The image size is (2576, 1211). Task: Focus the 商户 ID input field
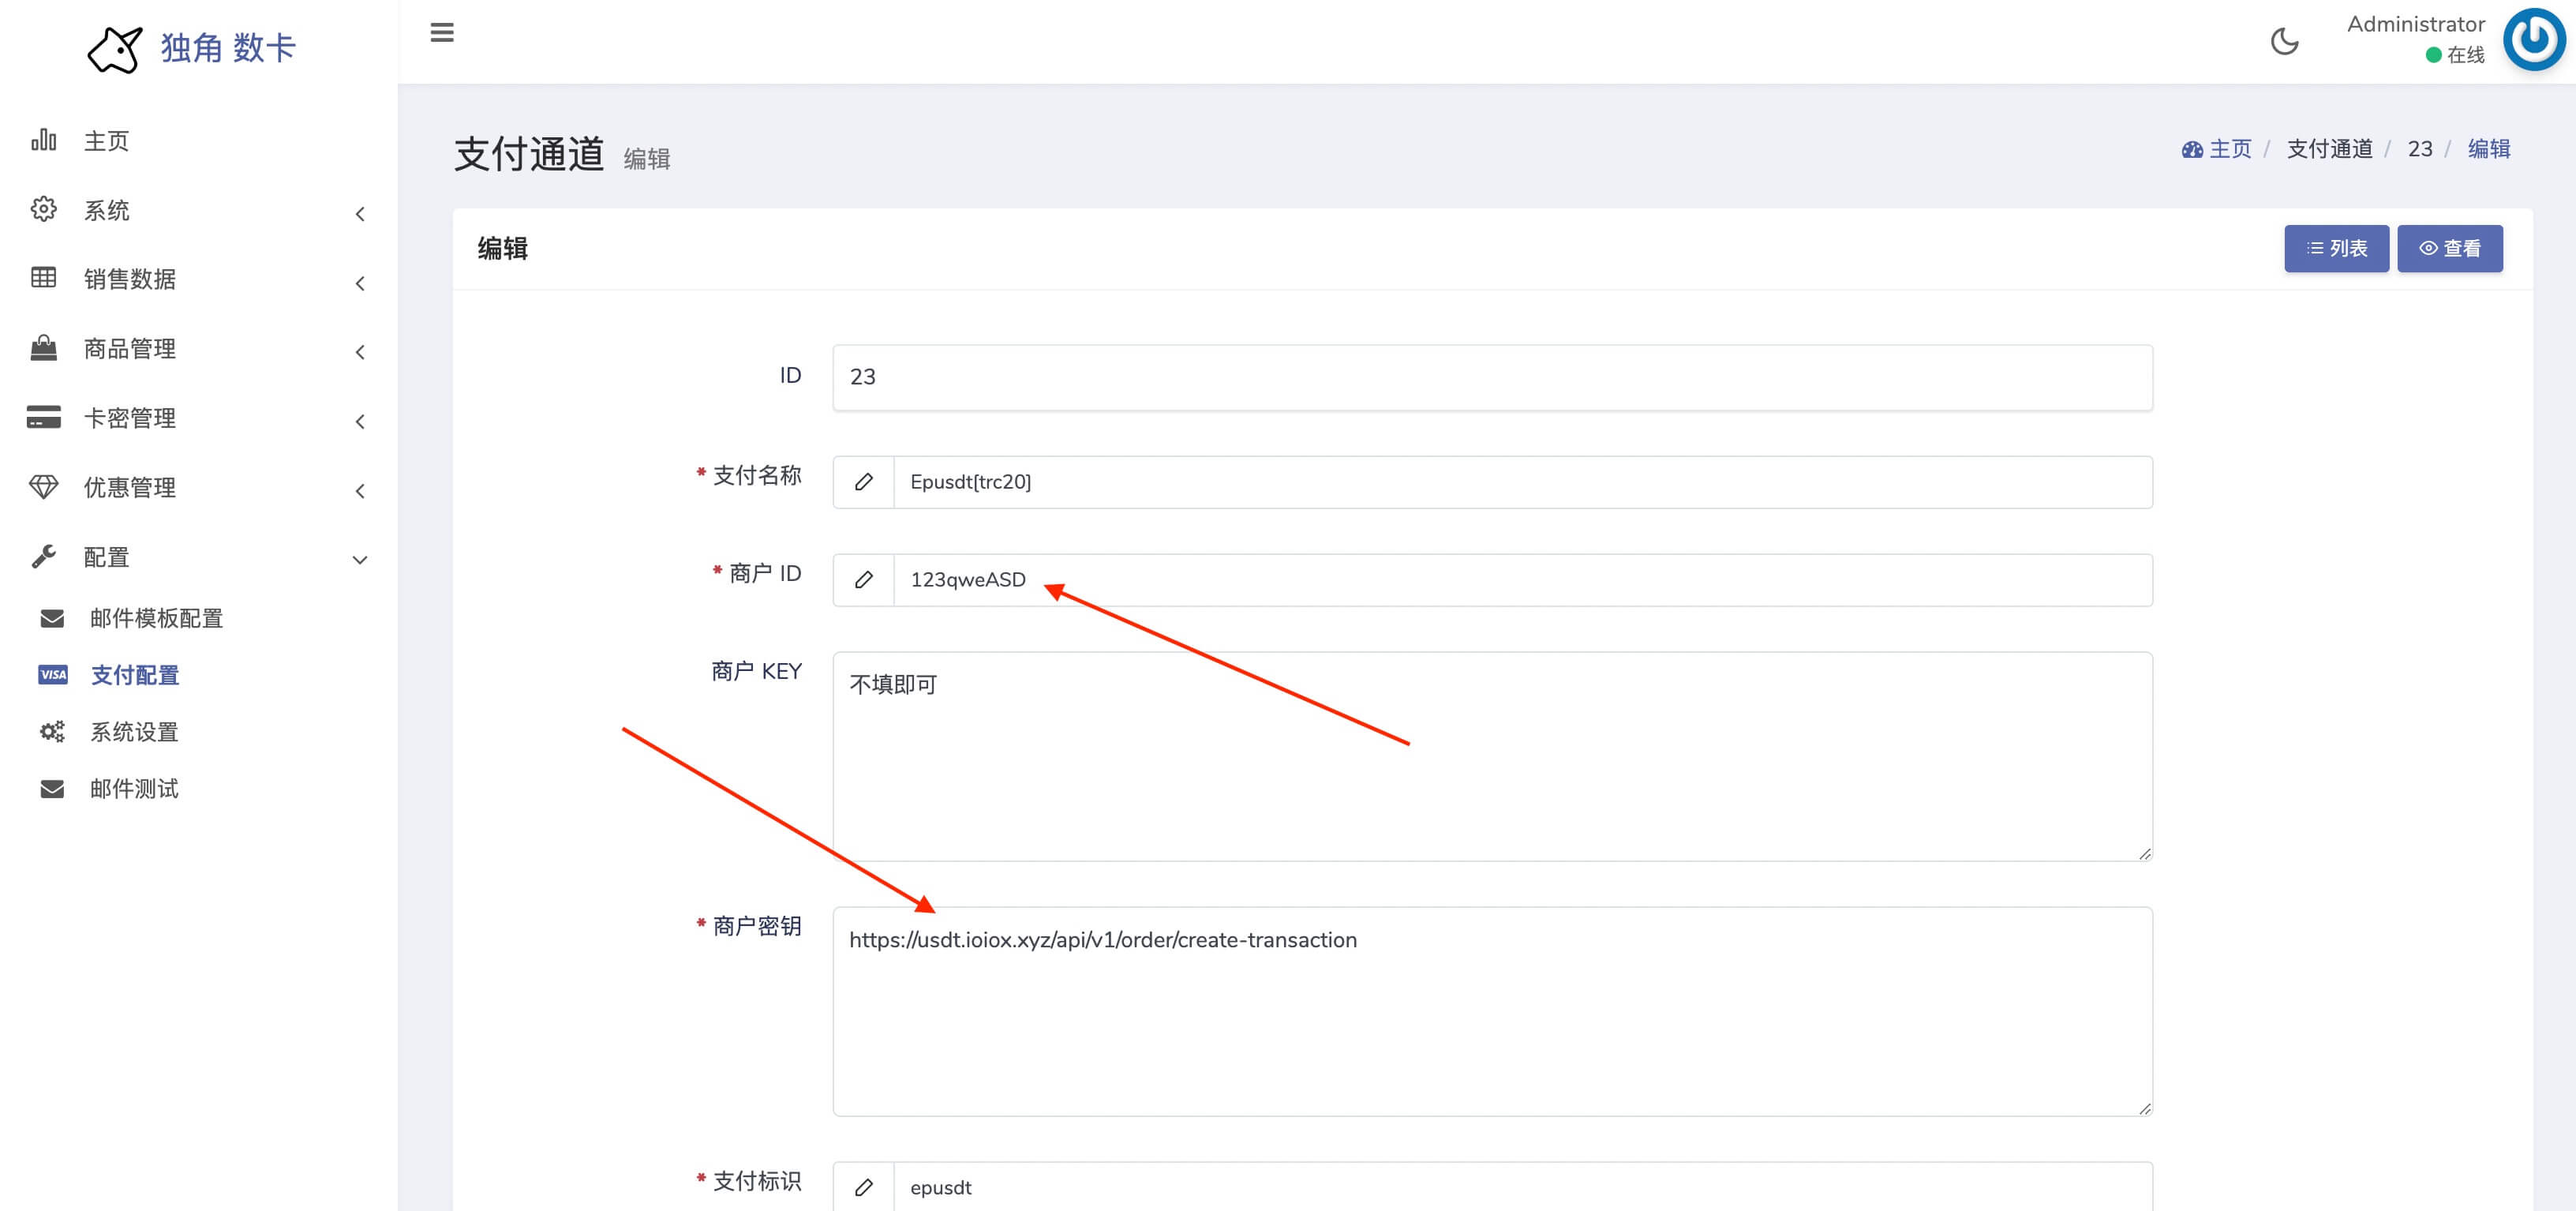(1522, 580)
